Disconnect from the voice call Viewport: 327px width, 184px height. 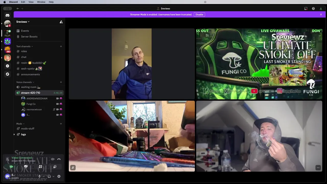click(59, 159)
